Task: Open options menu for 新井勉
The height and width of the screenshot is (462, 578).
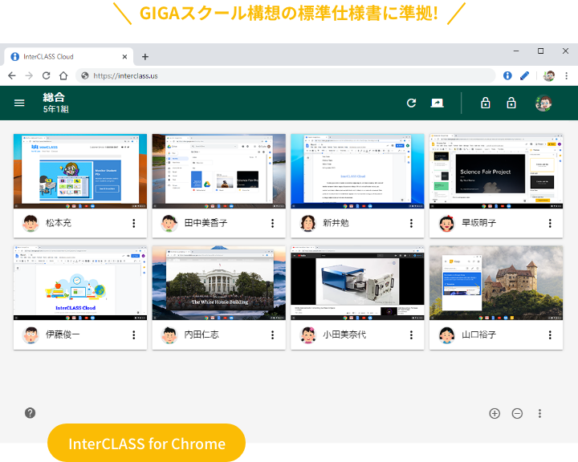Action: [411, 223]
